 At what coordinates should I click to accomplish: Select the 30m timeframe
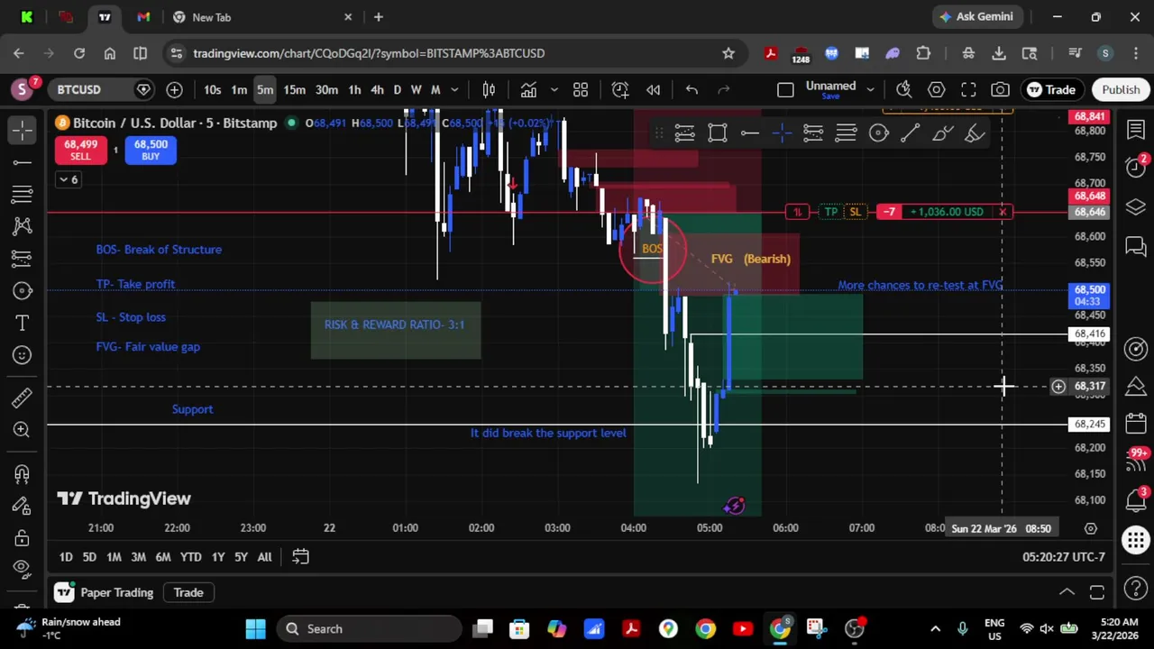(x=327, y=89)
